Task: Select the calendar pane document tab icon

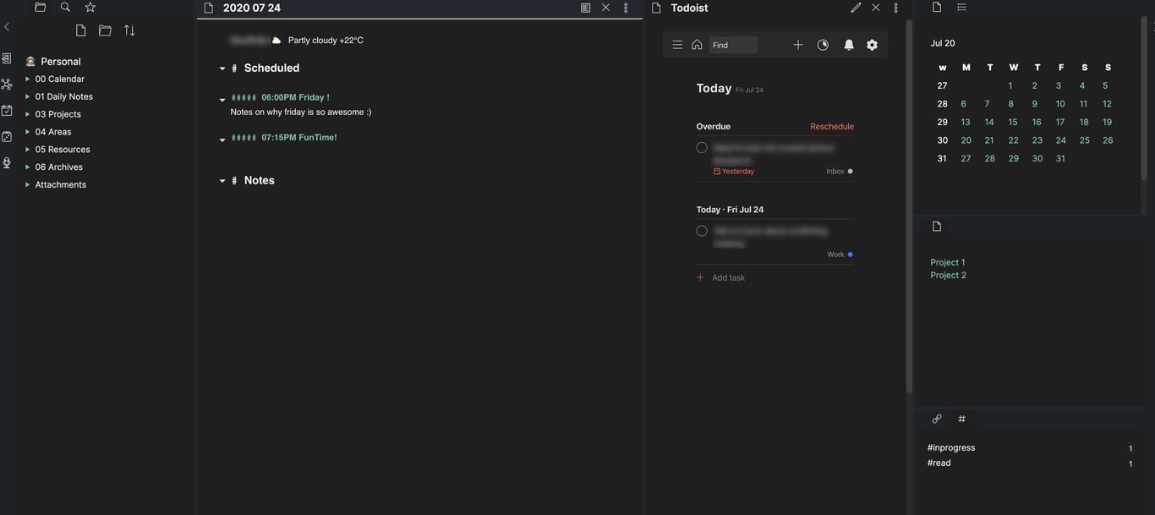Action: coord(937,7)
